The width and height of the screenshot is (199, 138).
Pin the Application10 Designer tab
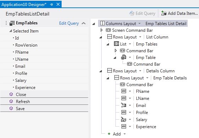52,5
